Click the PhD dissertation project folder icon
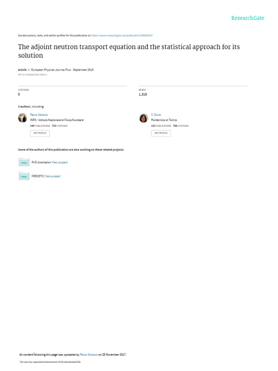Viewport: 278px width, 371px height. coord(24,162)
